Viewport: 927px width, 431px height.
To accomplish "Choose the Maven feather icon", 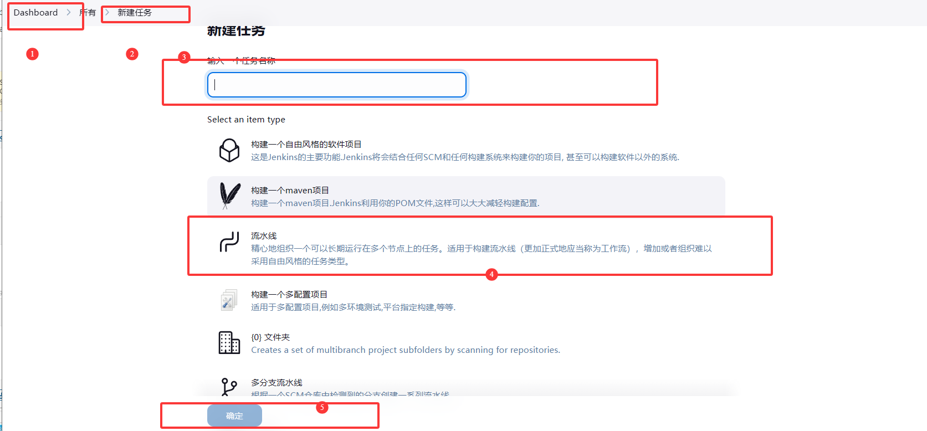I will [229, 196].
